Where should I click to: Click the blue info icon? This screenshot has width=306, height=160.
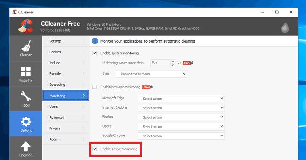[95, 41]
